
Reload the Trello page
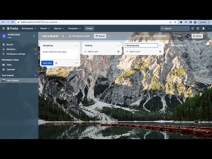pyautogui.click(x=13, y=22)
